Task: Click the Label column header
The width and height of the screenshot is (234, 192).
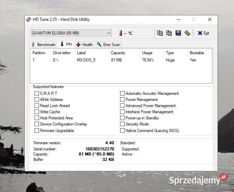Action: (x=92, y=53)
